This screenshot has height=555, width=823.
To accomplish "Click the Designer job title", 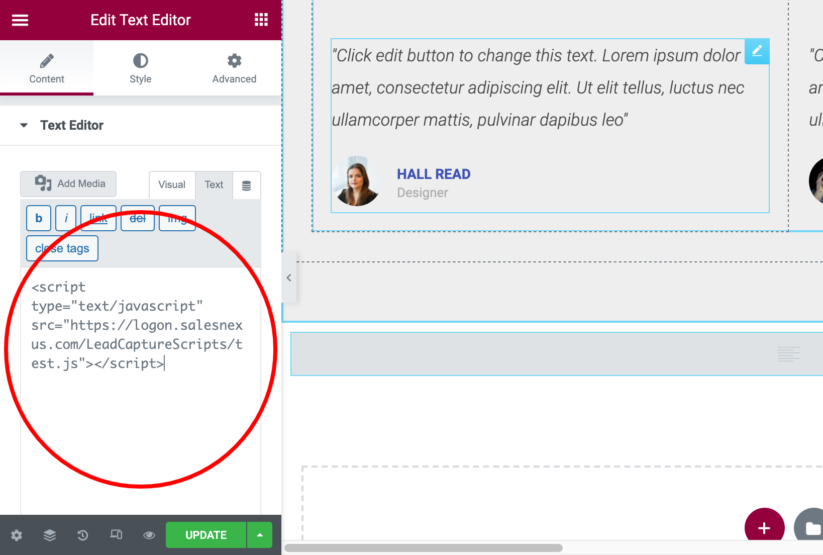I will pyautogui.click(x=423, y=193).
